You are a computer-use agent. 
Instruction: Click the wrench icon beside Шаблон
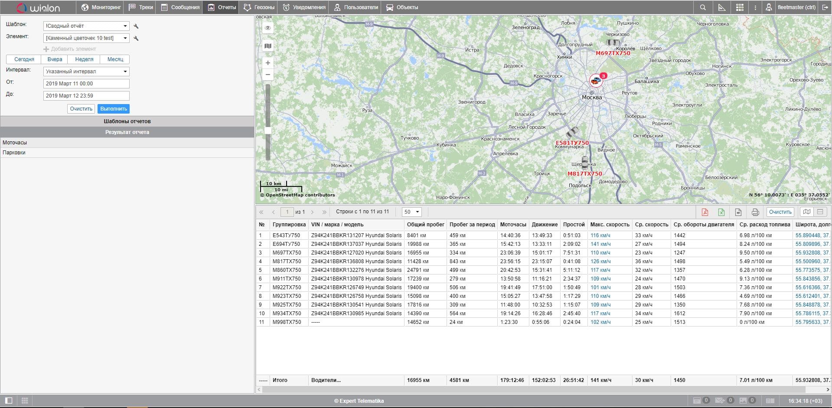pyautogui.click(x=136, y=26)
